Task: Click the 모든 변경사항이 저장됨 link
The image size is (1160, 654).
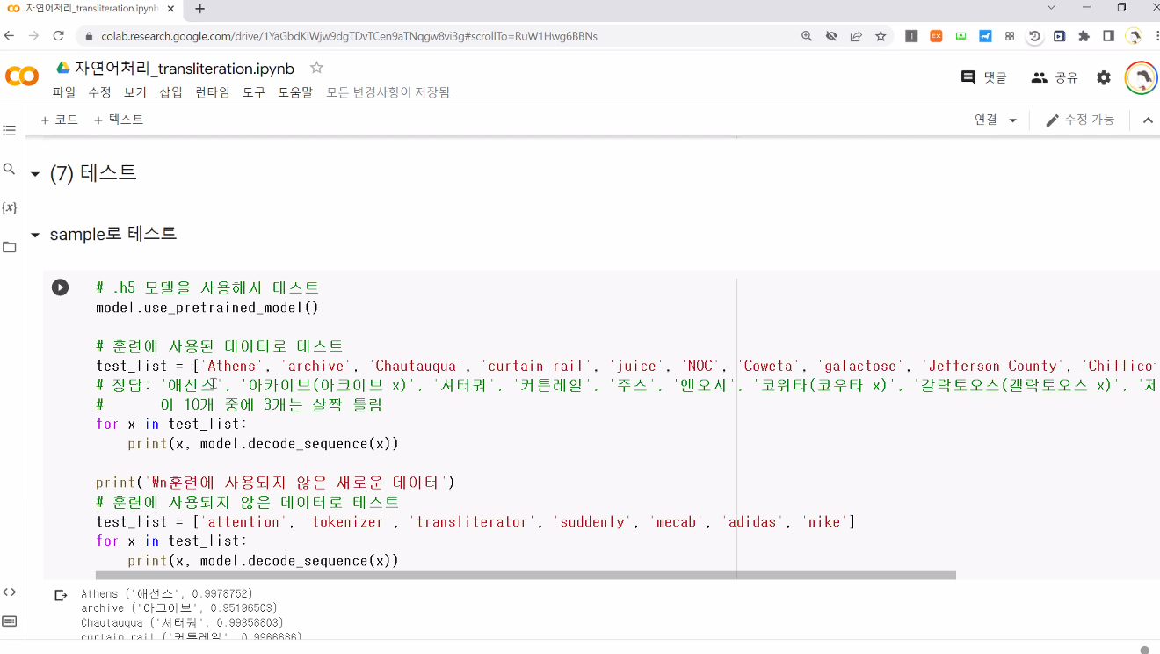Action: click(x=388, y=91)
